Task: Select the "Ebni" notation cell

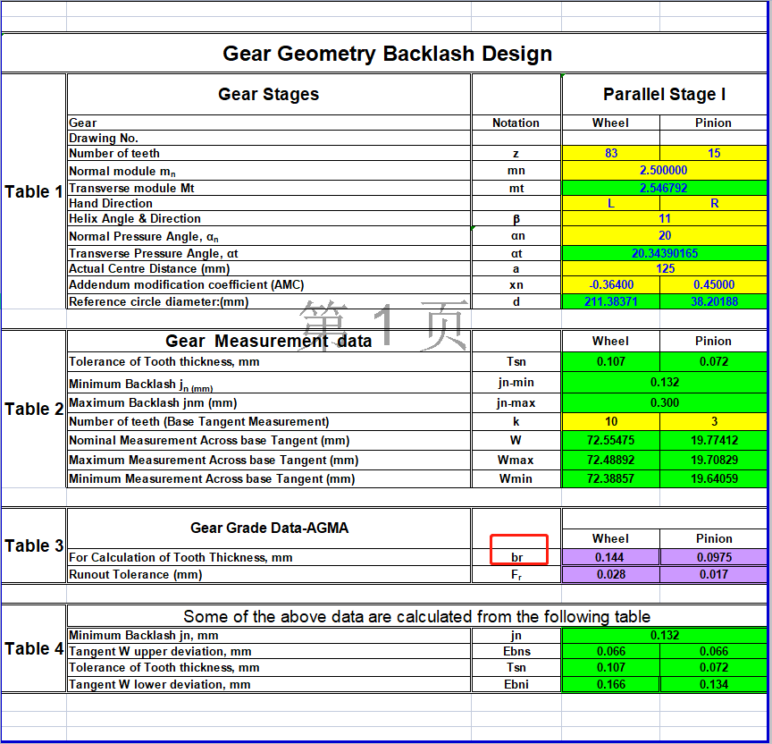Action: pyautogui.click(x=516, y=684)
